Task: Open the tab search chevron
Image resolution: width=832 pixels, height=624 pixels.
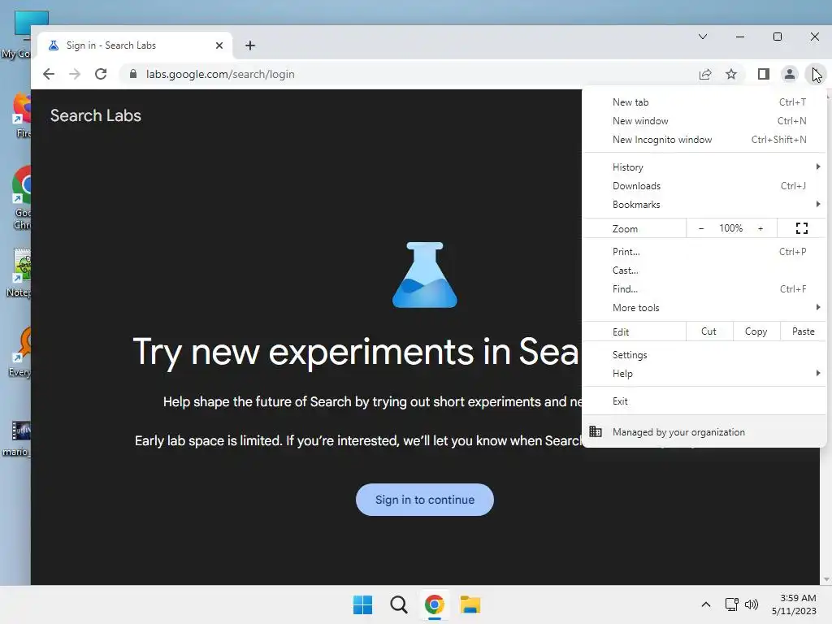Action: point(703,37)
